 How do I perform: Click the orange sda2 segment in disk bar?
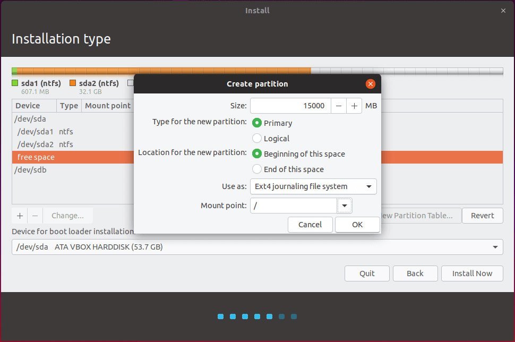(x=164, y=71)
